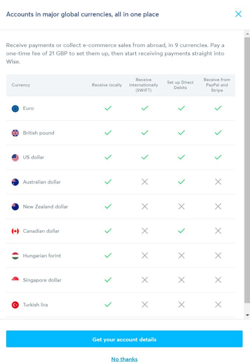Click Canadian dollar's Direct Debits checkmark
The width and height of the screenshot is (250, 364).
click(181, 231)
